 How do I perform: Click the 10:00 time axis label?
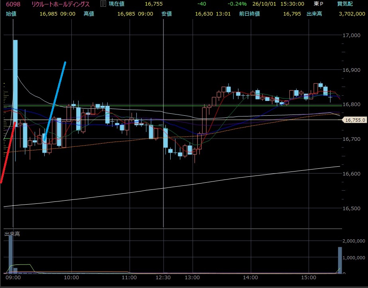click(71, 278)
